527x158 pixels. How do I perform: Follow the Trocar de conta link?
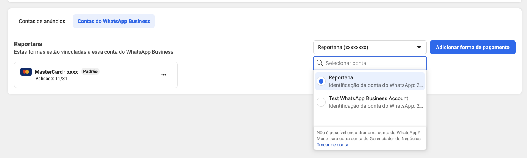tap(332, 145)
